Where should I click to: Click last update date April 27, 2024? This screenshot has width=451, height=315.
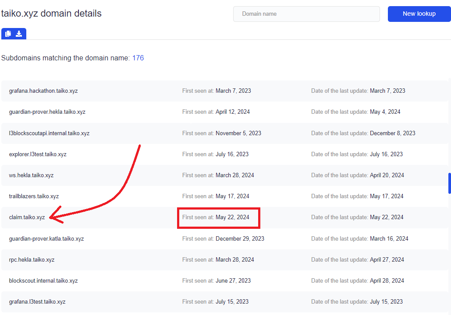click(387, 259)
